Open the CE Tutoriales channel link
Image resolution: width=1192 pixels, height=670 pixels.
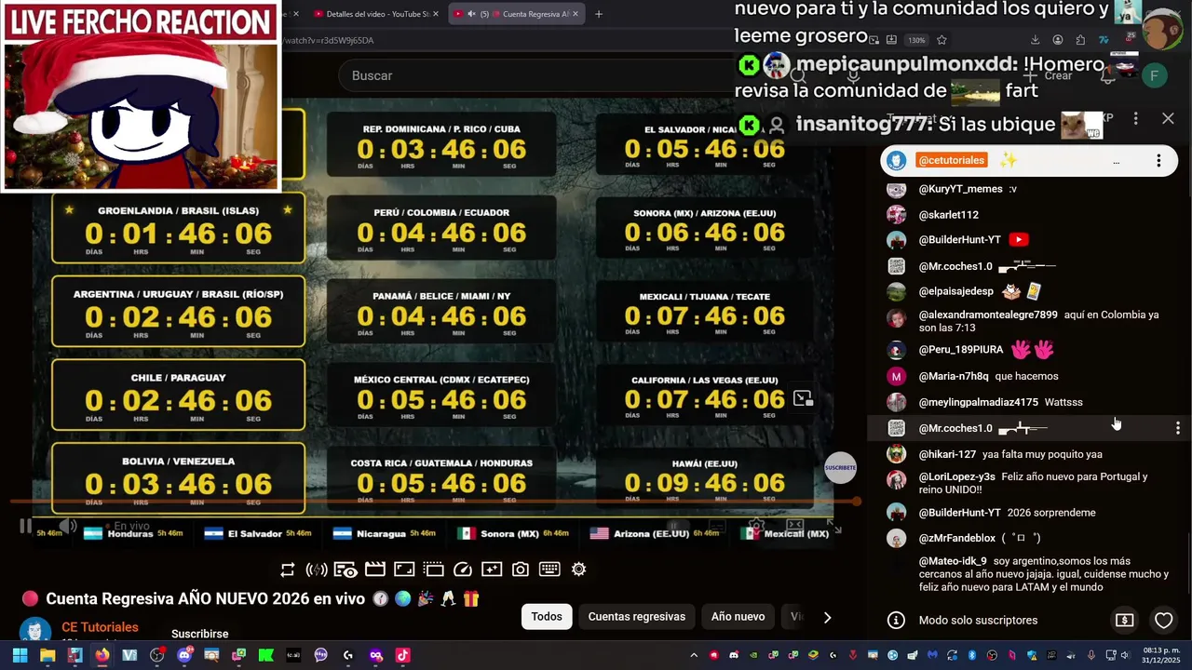click(100, 627)
